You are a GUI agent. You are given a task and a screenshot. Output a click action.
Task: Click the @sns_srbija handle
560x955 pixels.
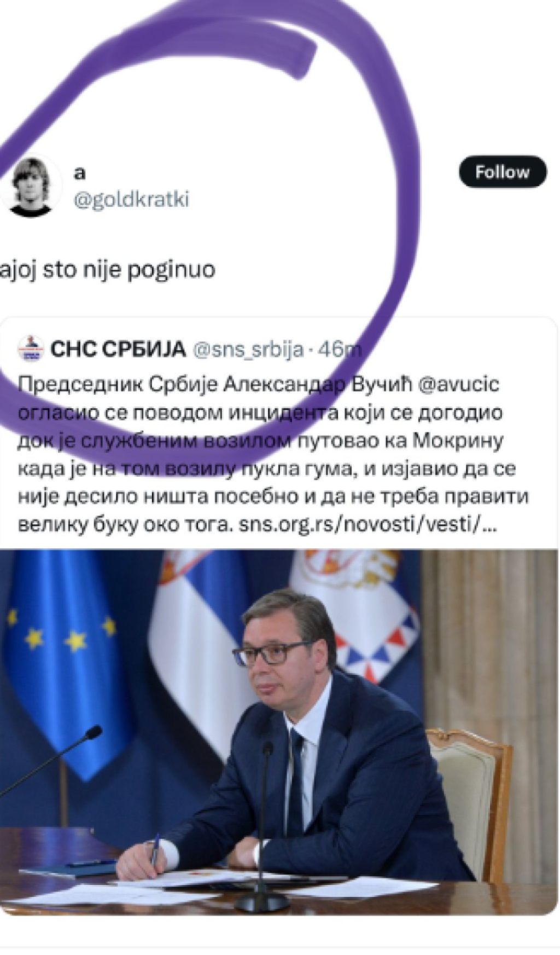tap(248, 349)
